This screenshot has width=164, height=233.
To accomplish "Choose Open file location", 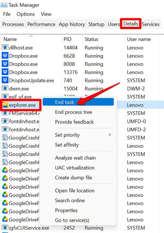I will point(75,190).
